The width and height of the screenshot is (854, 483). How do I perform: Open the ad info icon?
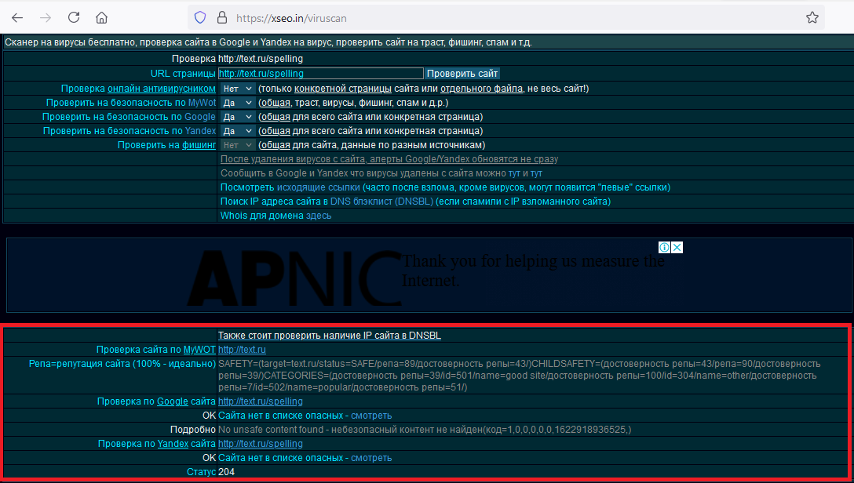coord(664,248)
